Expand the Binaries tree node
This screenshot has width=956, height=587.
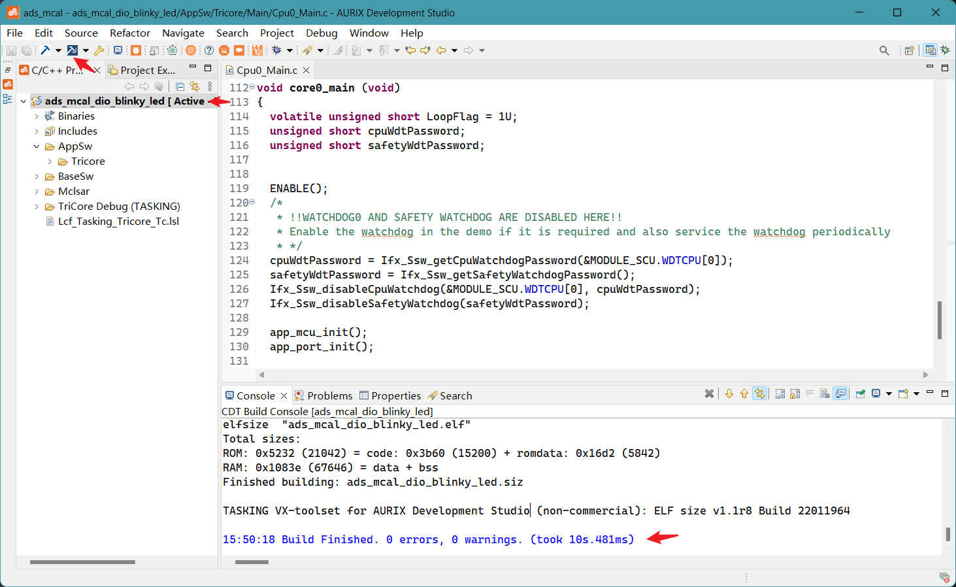click(37, 116)
